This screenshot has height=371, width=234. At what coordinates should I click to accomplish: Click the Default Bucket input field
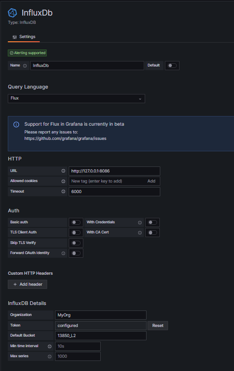coord(101,336)
